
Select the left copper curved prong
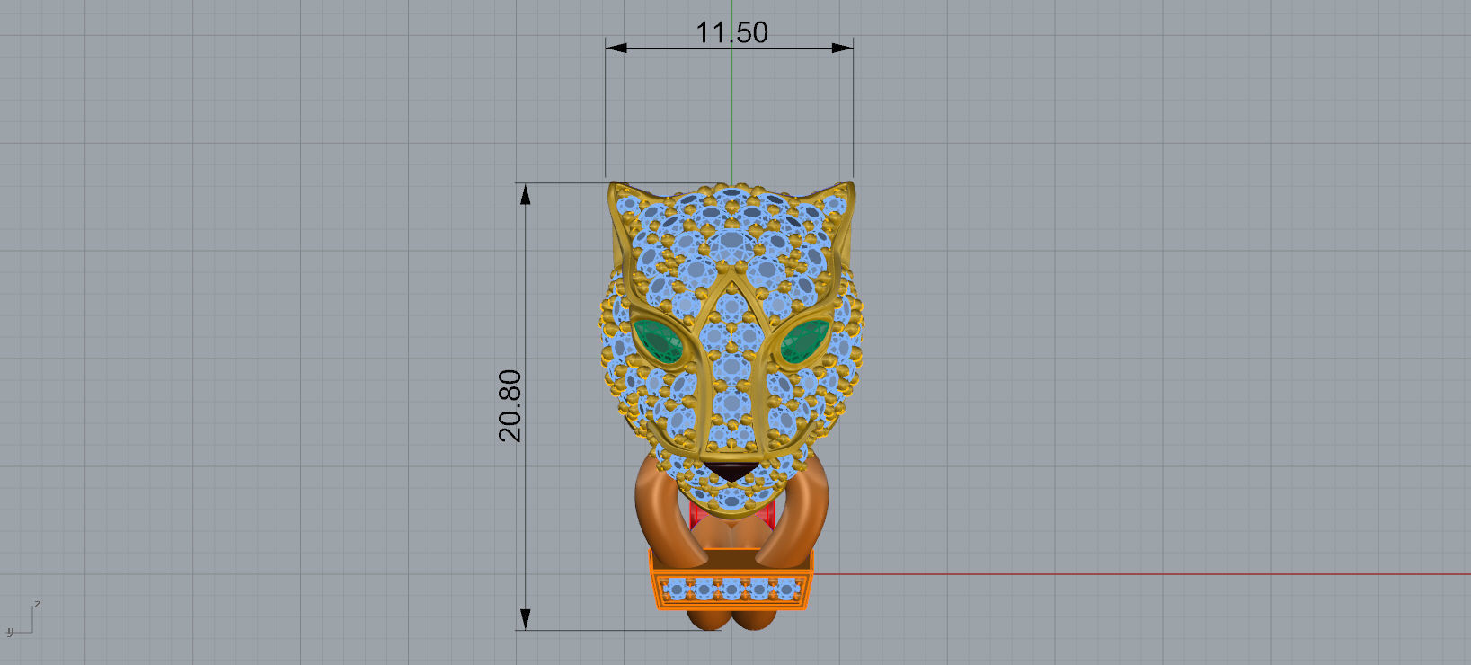(663, 512)
